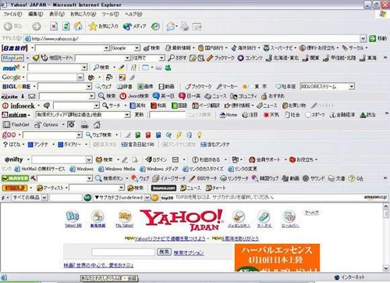Click the Refresh page icon

point(66,27)
